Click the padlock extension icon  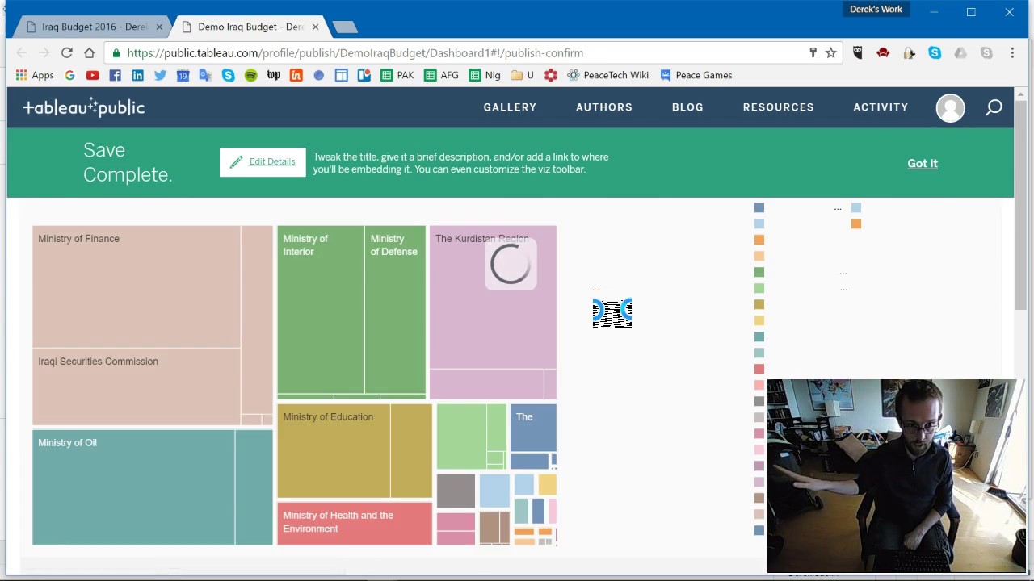909,52
